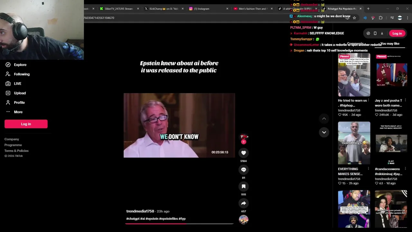Open the spinning sound disc avatar
The width and height of the screenshot is (412, 232).
click(244, 219)
